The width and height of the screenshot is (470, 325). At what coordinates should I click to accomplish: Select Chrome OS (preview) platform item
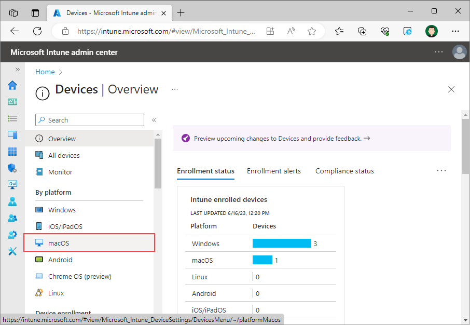pyautogui.click(x=89, y=276)
